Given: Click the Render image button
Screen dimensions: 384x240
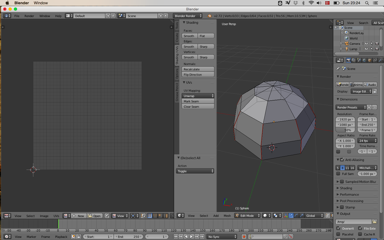Looking at the screenshot, I should tap(342, 85).
